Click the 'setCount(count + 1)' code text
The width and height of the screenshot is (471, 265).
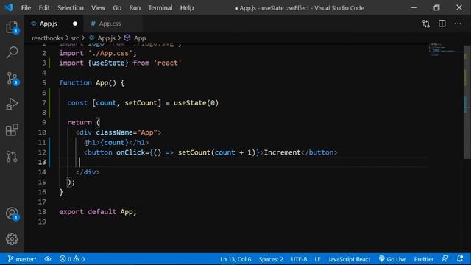tap(216, 152)
